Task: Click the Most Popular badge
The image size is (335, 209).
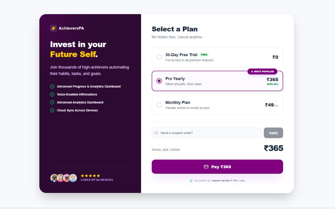Action: [x=262, y=72]
